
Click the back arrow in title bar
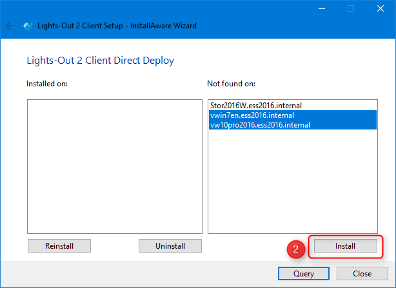pyautogui.click(x=10, y=26)
